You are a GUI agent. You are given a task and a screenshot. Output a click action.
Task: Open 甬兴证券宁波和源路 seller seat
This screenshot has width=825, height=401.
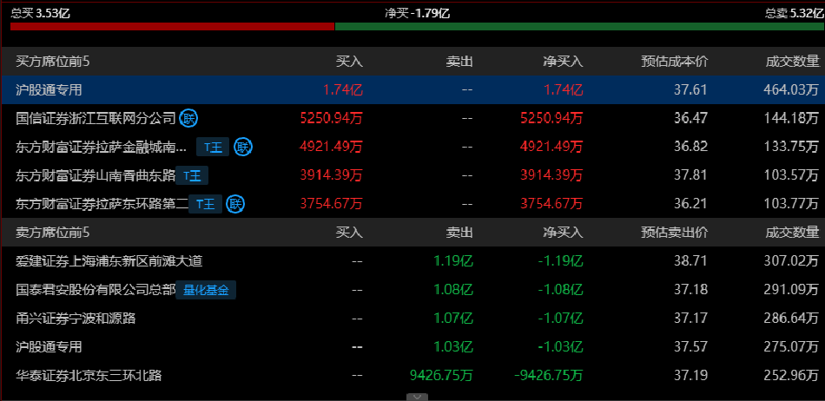[x=76, y=319]
